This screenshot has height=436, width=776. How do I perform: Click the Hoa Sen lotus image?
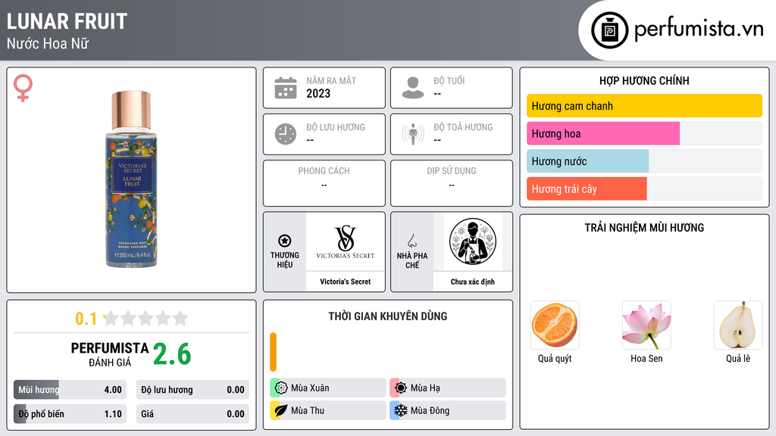pos(646,325)
